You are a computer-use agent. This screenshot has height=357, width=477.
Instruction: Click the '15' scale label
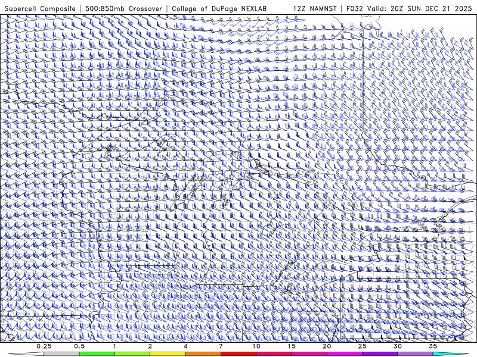click(292, 346)
